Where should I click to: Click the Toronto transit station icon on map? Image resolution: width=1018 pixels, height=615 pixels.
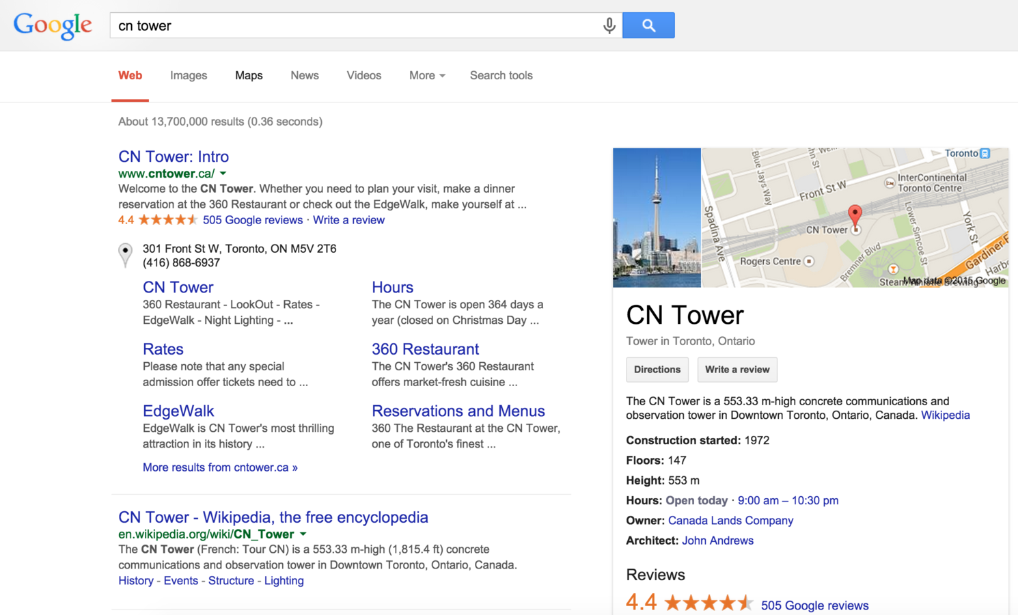[x=985, y=153]
